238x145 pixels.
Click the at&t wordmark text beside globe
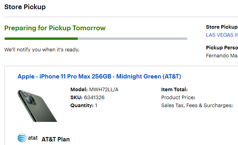tap(33, 138)
